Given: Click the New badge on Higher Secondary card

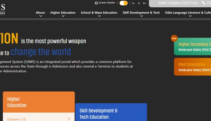Looking at the screenshot, I should point(174,38).
